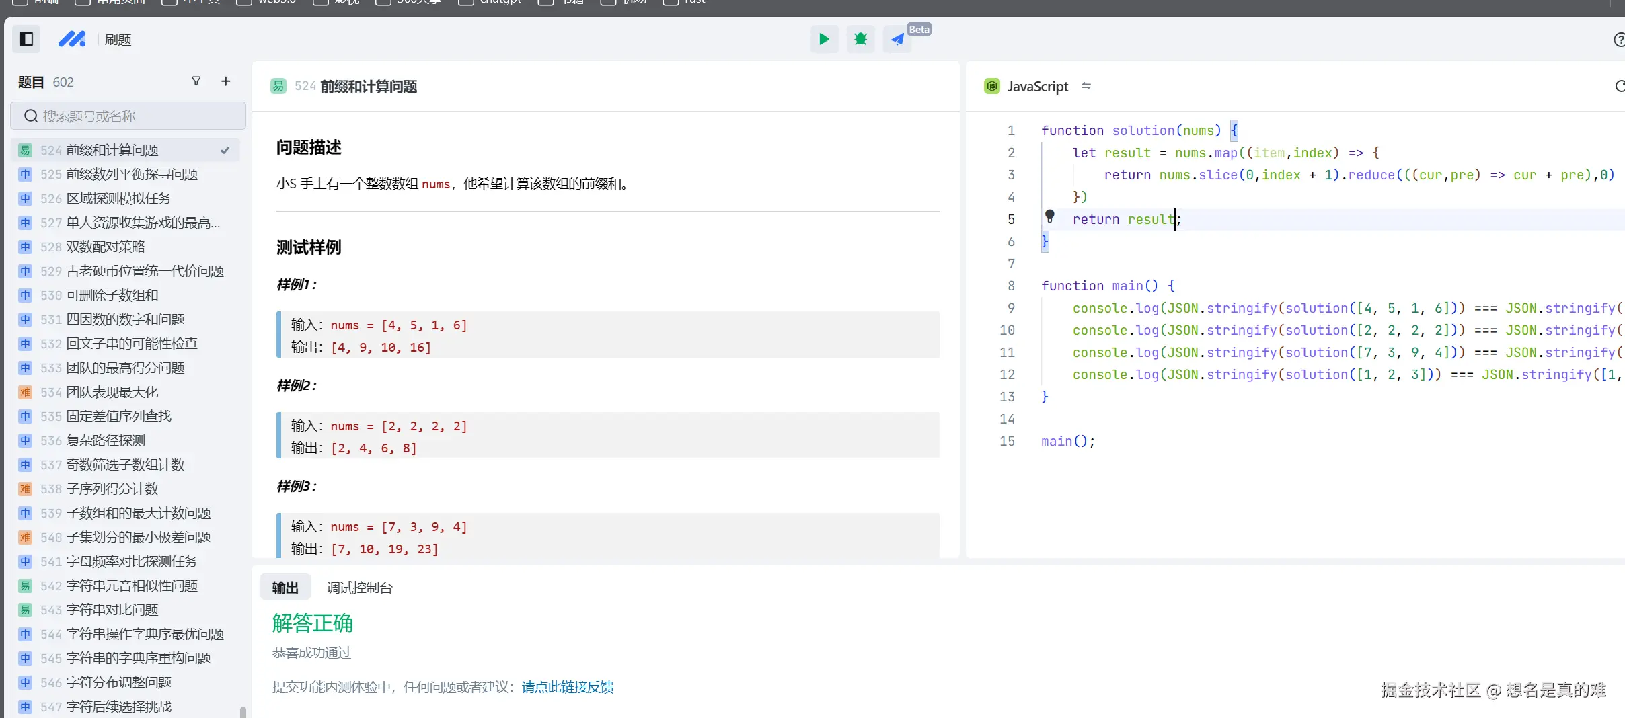The height and width of the screenshot is (718, 1625).
Task: Switch to the 调试控制台 tab
Action: pyautogui.click(x=359, y=588)
